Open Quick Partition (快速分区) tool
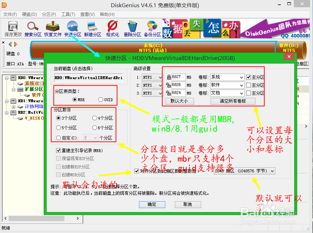Image resolution: width=313 pixels, height=233 pixels. click(73, 29)
